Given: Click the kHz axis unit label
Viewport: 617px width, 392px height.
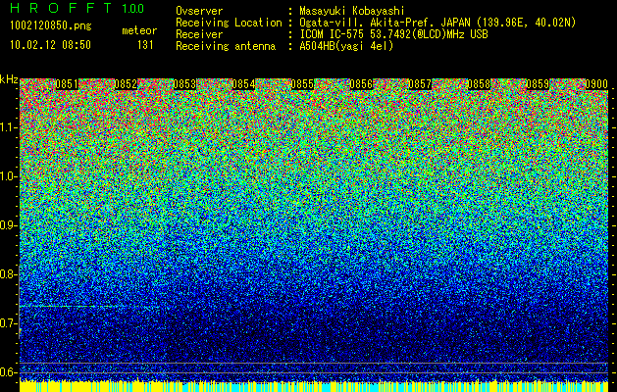Looking at the screenshot, I should 9,79.
